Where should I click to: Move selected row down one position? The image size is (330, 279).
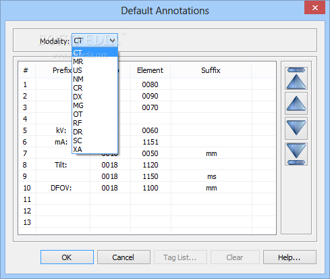[x=296, y=128]
